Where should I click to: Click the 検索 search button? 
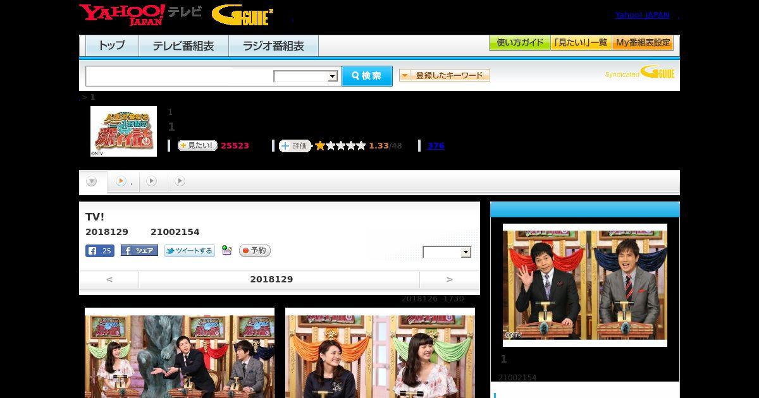[367, 76]
